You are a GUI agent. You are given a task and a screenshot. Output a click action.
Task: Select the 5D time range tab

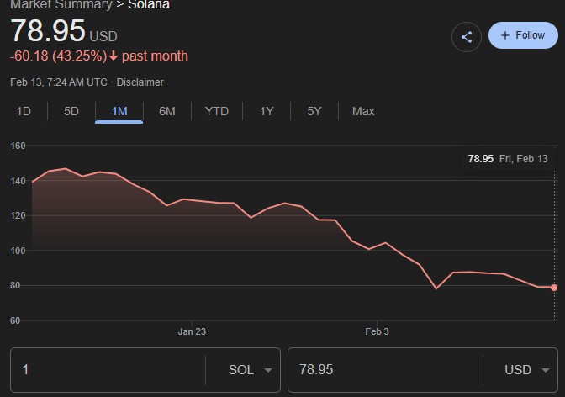[x=71, y=111]
